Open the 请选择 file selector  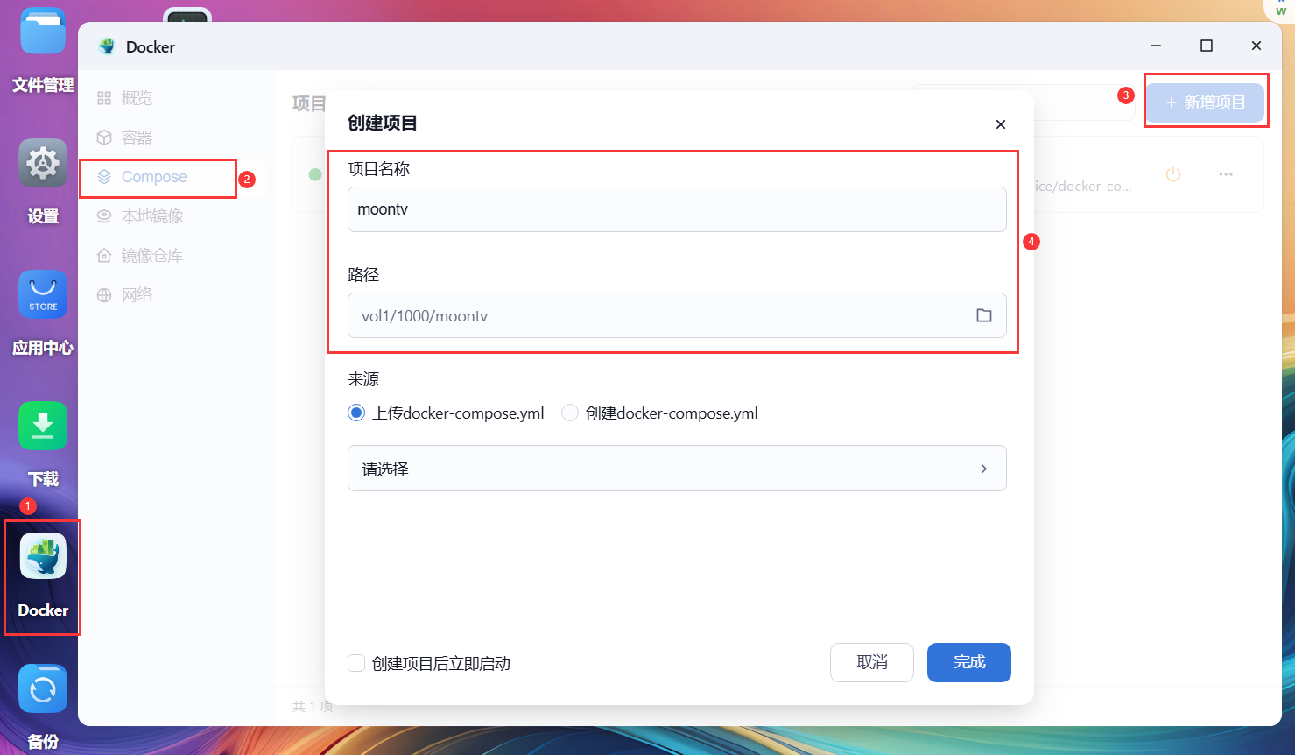[677, 469]
